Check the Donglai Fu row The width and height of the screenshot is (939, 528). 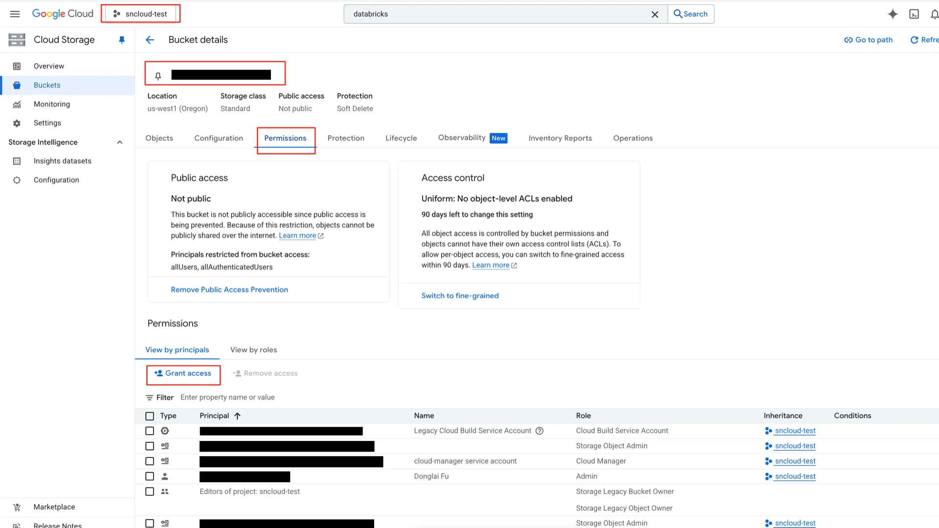(150, 476)
